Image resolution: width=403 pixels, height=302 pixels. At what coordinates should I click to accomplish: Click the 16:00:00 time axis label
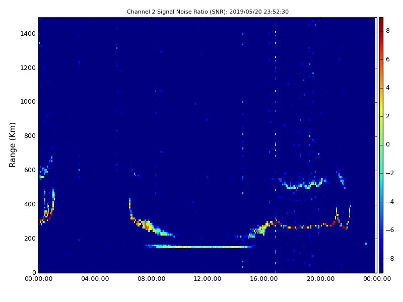264,279
